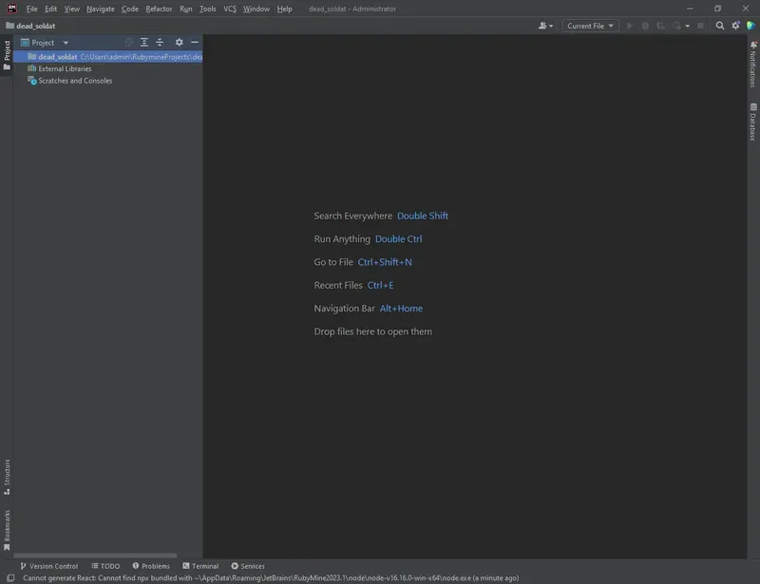Open the Refactor menu
760x584 pixels.
pos(158,9)
